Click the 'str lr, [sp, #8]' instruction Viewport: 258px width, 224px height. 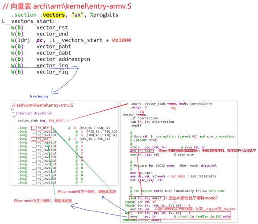click(145, 155)
